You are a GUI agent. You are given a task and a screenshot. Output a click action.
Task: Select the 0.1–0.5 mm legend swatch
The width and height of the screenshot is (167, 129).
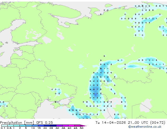point(4,126)
